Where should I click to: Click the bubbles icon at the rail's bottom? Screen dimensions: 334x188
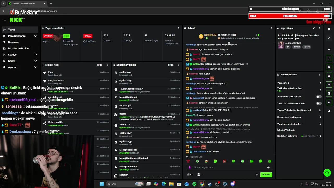[x=329, y=111]
